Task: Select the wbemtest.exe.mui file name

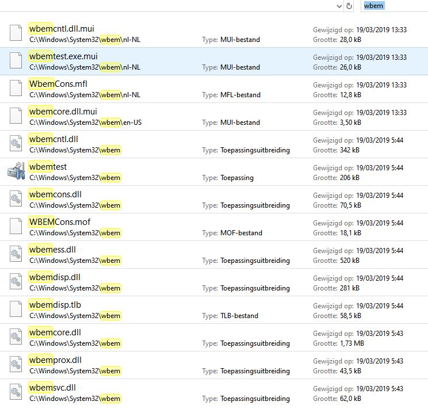Action: 67,56
